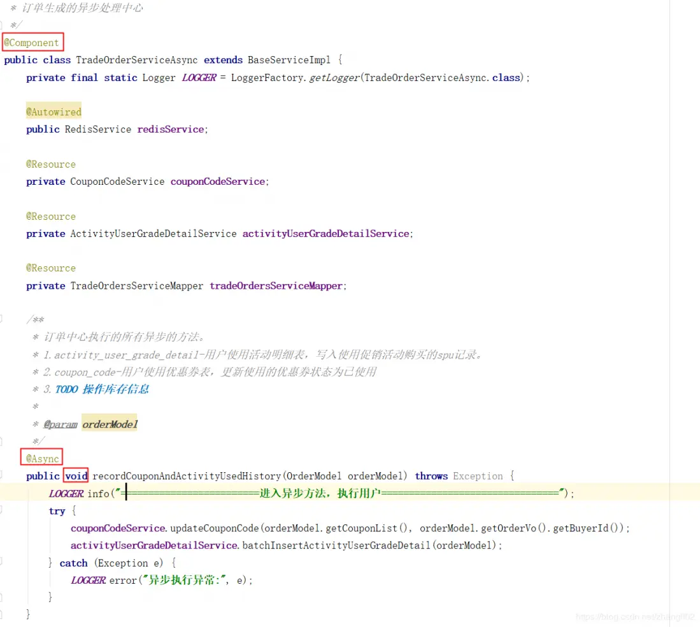Click the comment 订单生成的异步处理中心

83,8
